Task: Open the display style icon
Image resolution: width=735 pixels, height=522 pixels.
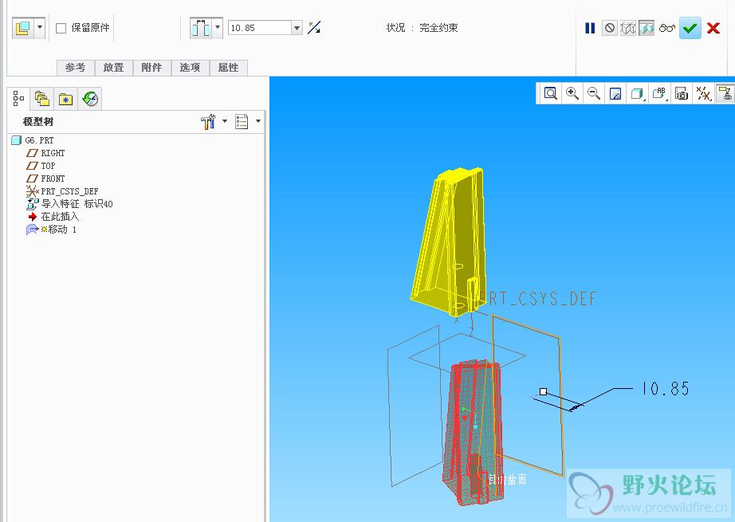Action: point(637,94)
